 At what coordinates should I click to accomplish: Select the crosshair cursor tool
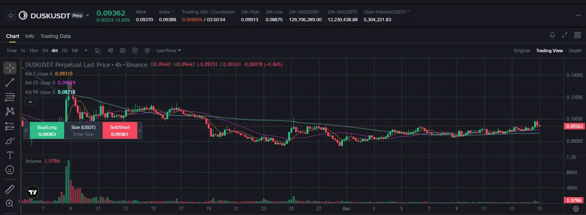click(10, 68)
